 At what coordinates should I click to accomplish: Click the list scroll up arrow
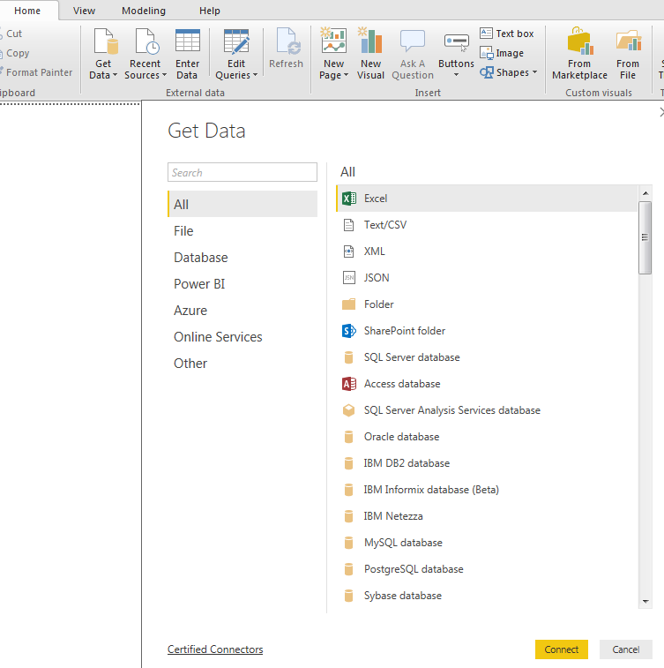(645, 193)
